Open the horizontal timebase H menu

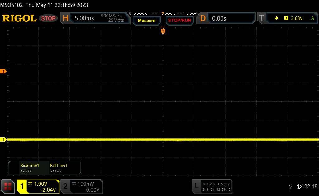(65, 18)
